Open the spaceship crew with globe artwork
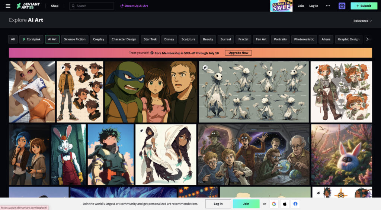The width and height of the screenshot is (381, 210). click(x=254, y=155)
